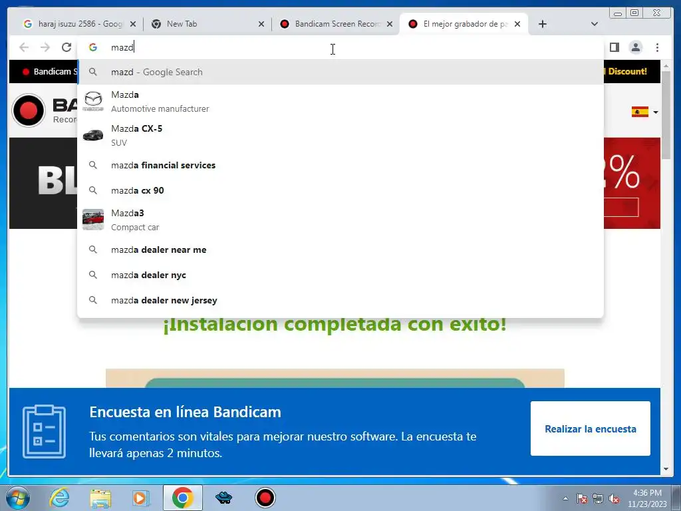Click search icon beside mazda cx 90
This screenshot has width=681, height=511.
coord(93,190)
